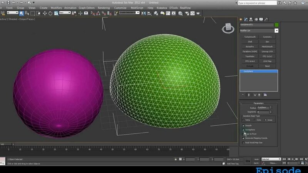The height and width of the screenshot is (173, 308).
Task: Toggle Auto Key mode button
Action: coord(256,159)
